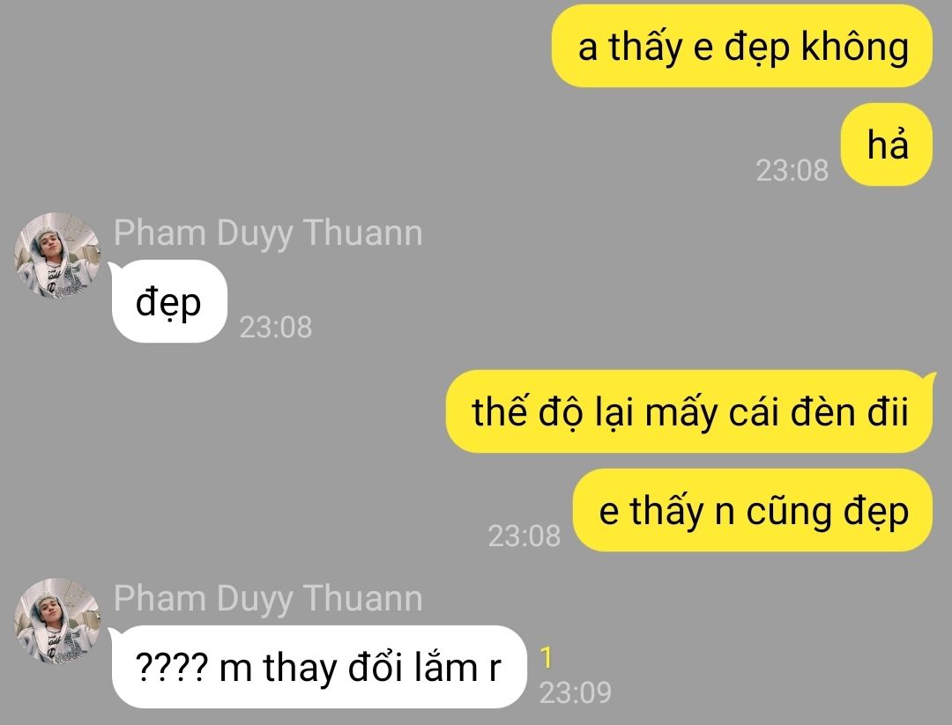The height and width of the screenshot is (725, 952).
Task: Select the yellow 'a thấy e đẹp không' bubble
Action: tap(742, 46)
